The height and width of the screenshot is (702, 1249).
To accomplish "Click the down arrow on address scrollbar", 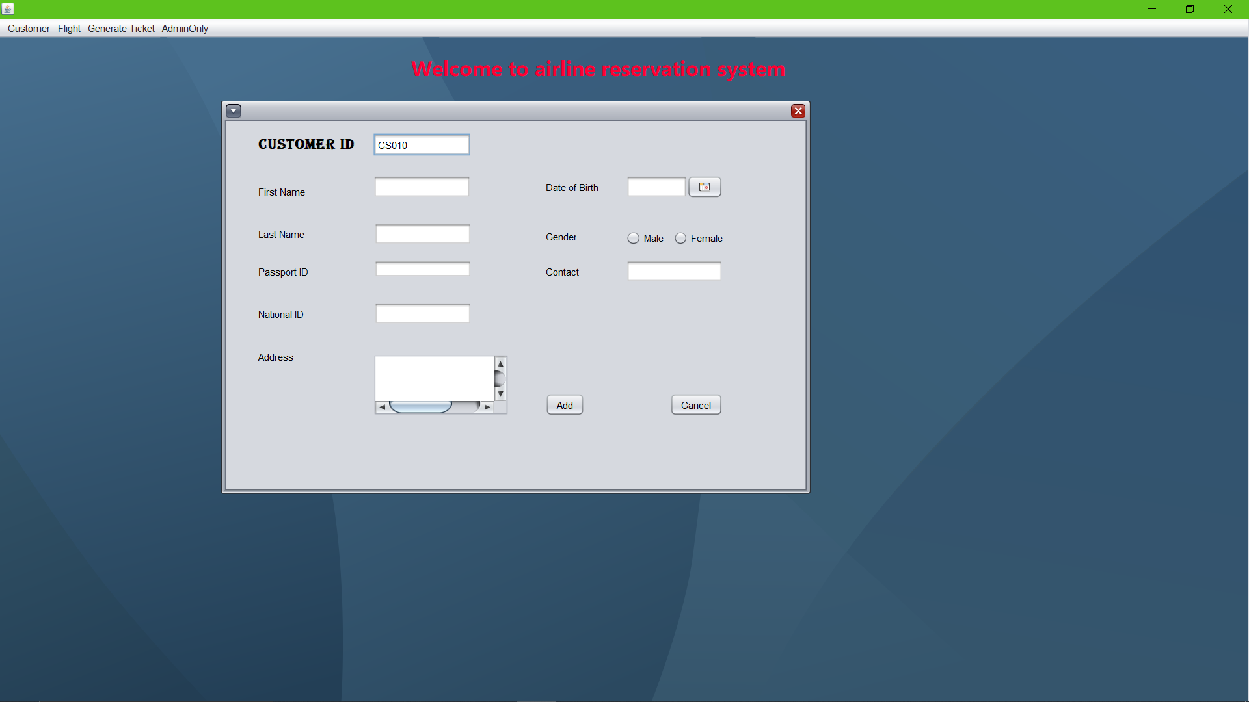I will click(500, 393).
